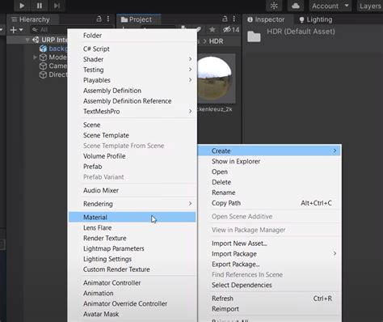
Task: Click HDR folder icon in Inspector
Action: click(254, 36)
